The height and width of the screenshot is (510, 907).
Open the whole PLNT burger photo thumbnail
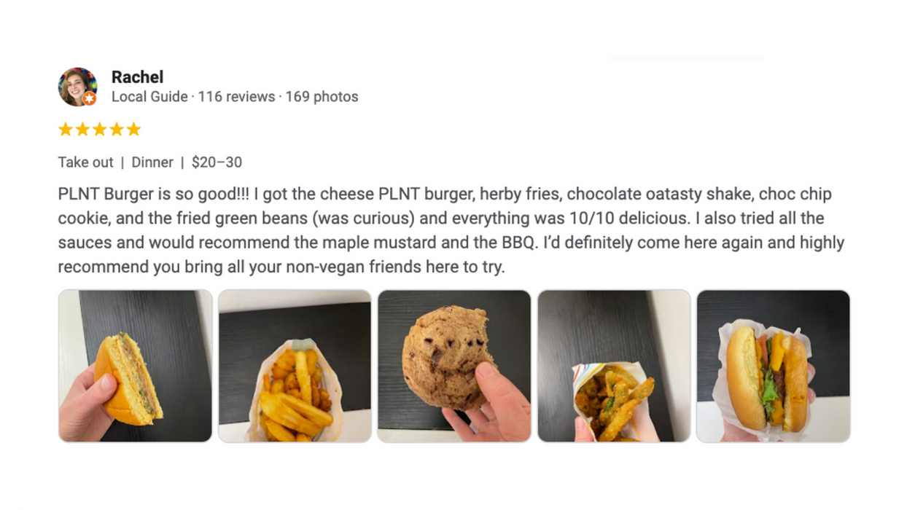pyautogui.click(x=774, y=366)
